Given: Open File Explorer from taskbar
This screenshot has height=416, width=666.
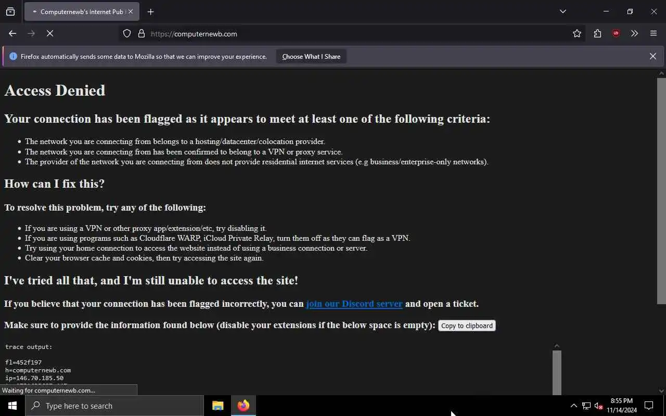Looking at the screenshot, I should point(217,406).
